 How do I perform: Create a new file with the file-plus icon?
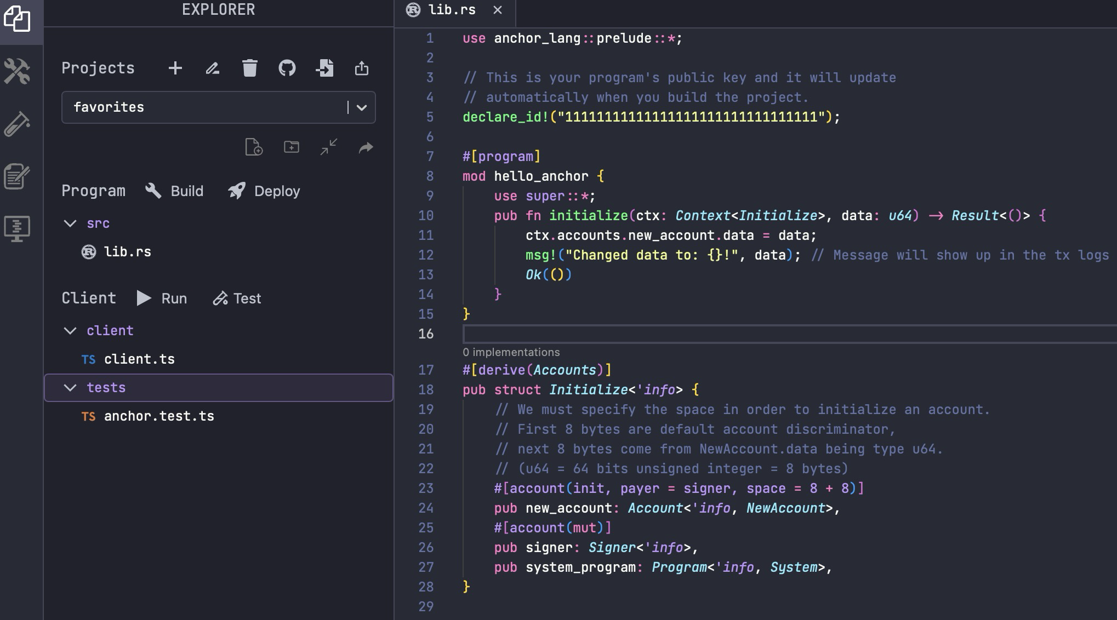coord(254,147)
